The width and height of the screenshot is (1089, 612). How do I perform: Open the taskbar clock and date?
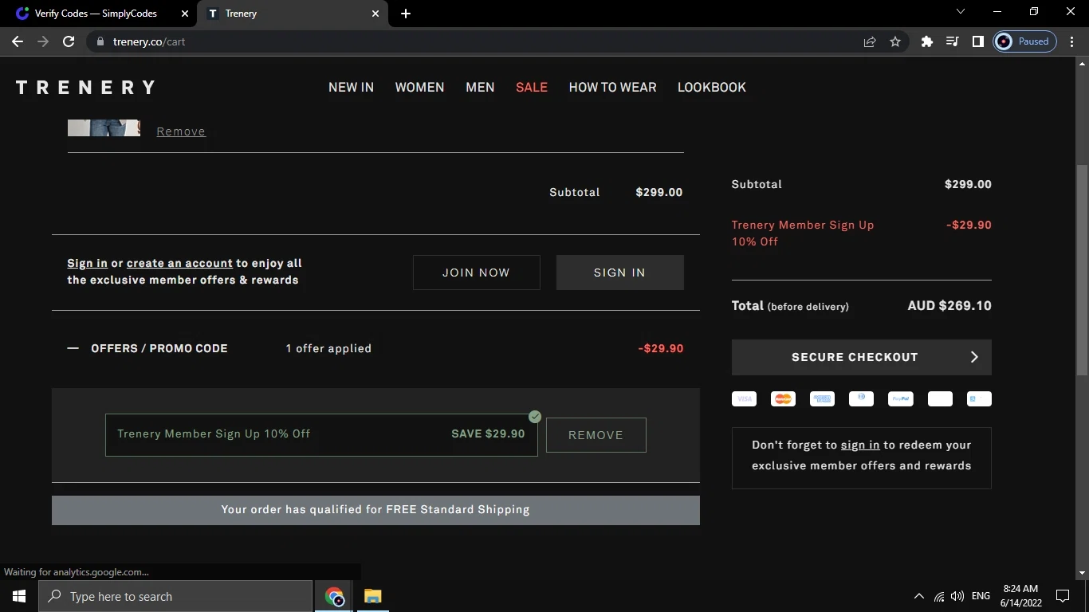pos(1021,596)
